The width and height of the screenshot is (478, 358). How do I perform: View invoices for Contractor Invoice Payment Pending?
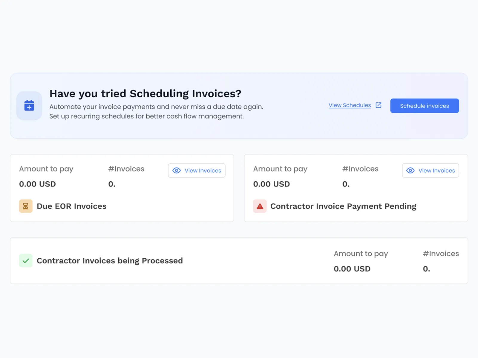coord(430,170)
